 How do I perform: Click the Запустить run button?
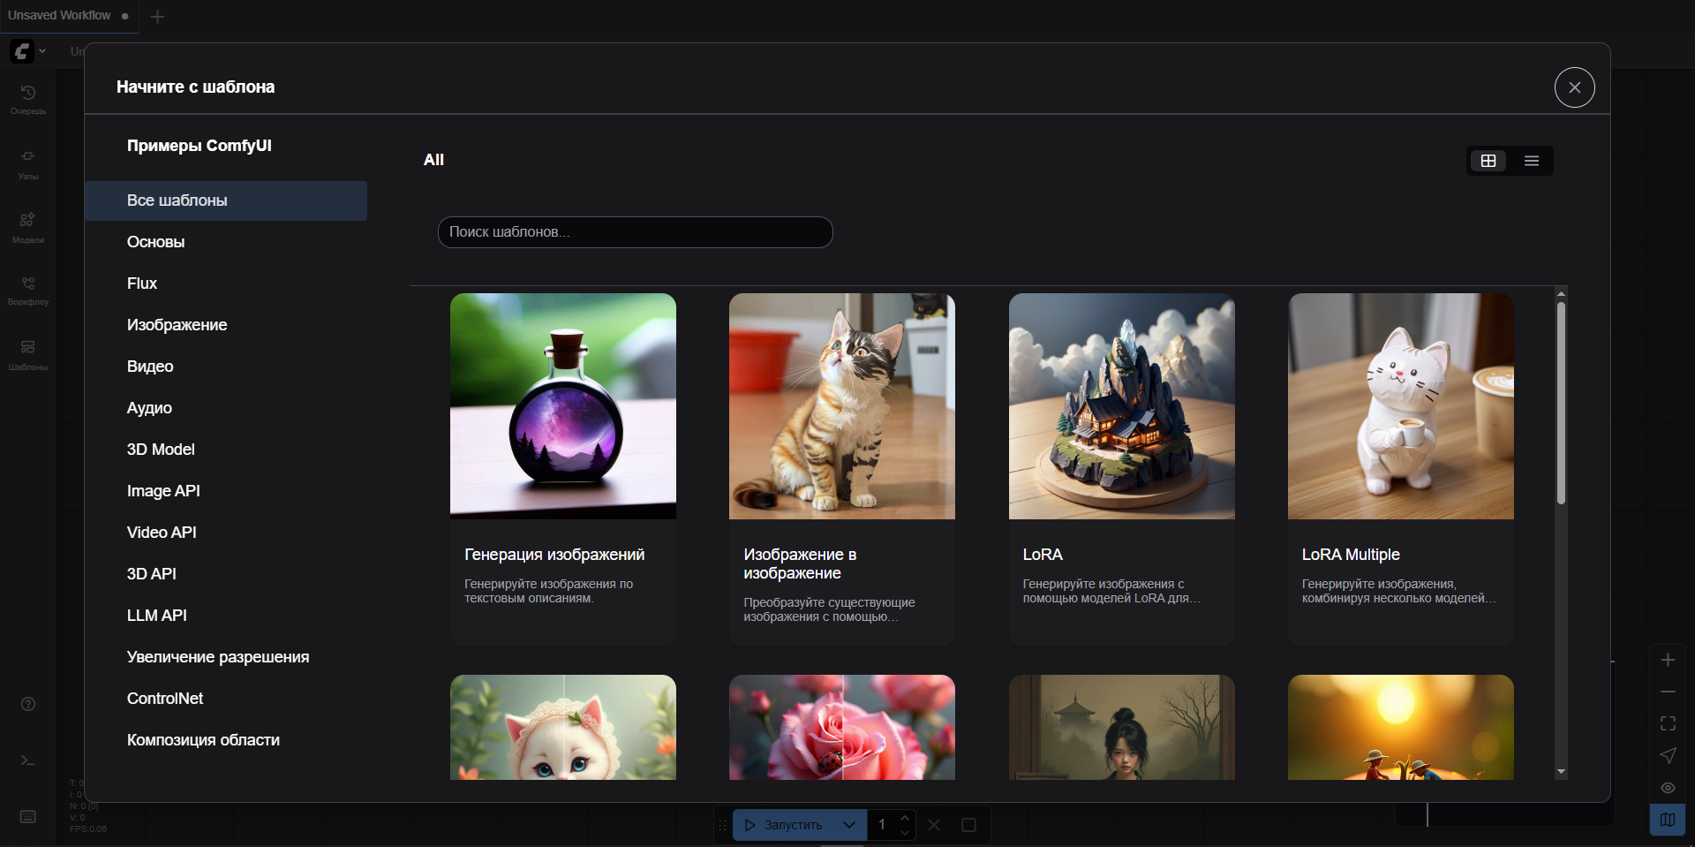coord(784,825)
